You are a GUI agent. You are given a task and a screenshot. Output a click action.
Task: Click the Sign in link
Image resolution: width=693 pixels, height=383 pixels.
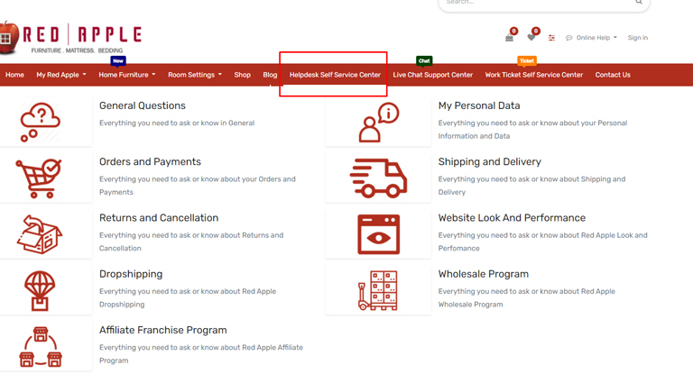(637, 38)
